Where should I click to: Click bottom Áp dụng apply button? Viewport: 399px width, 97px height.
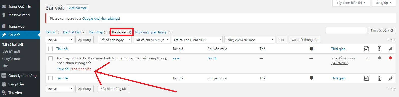pos(85,89)
